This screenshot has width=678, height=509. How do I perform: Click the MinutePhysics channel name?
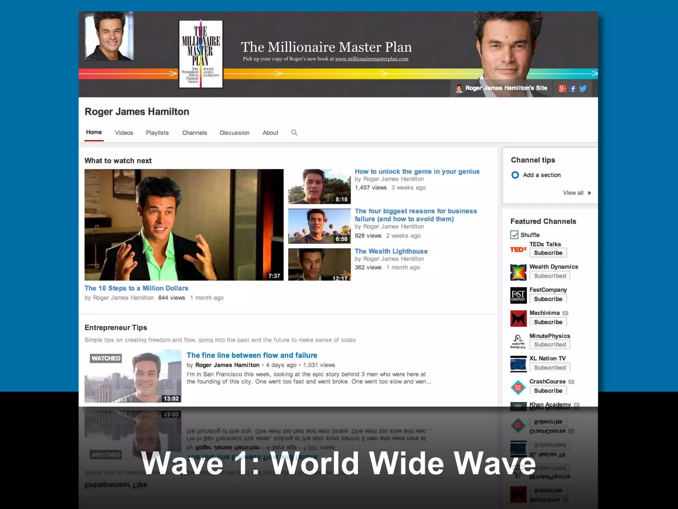pos(550,336)
